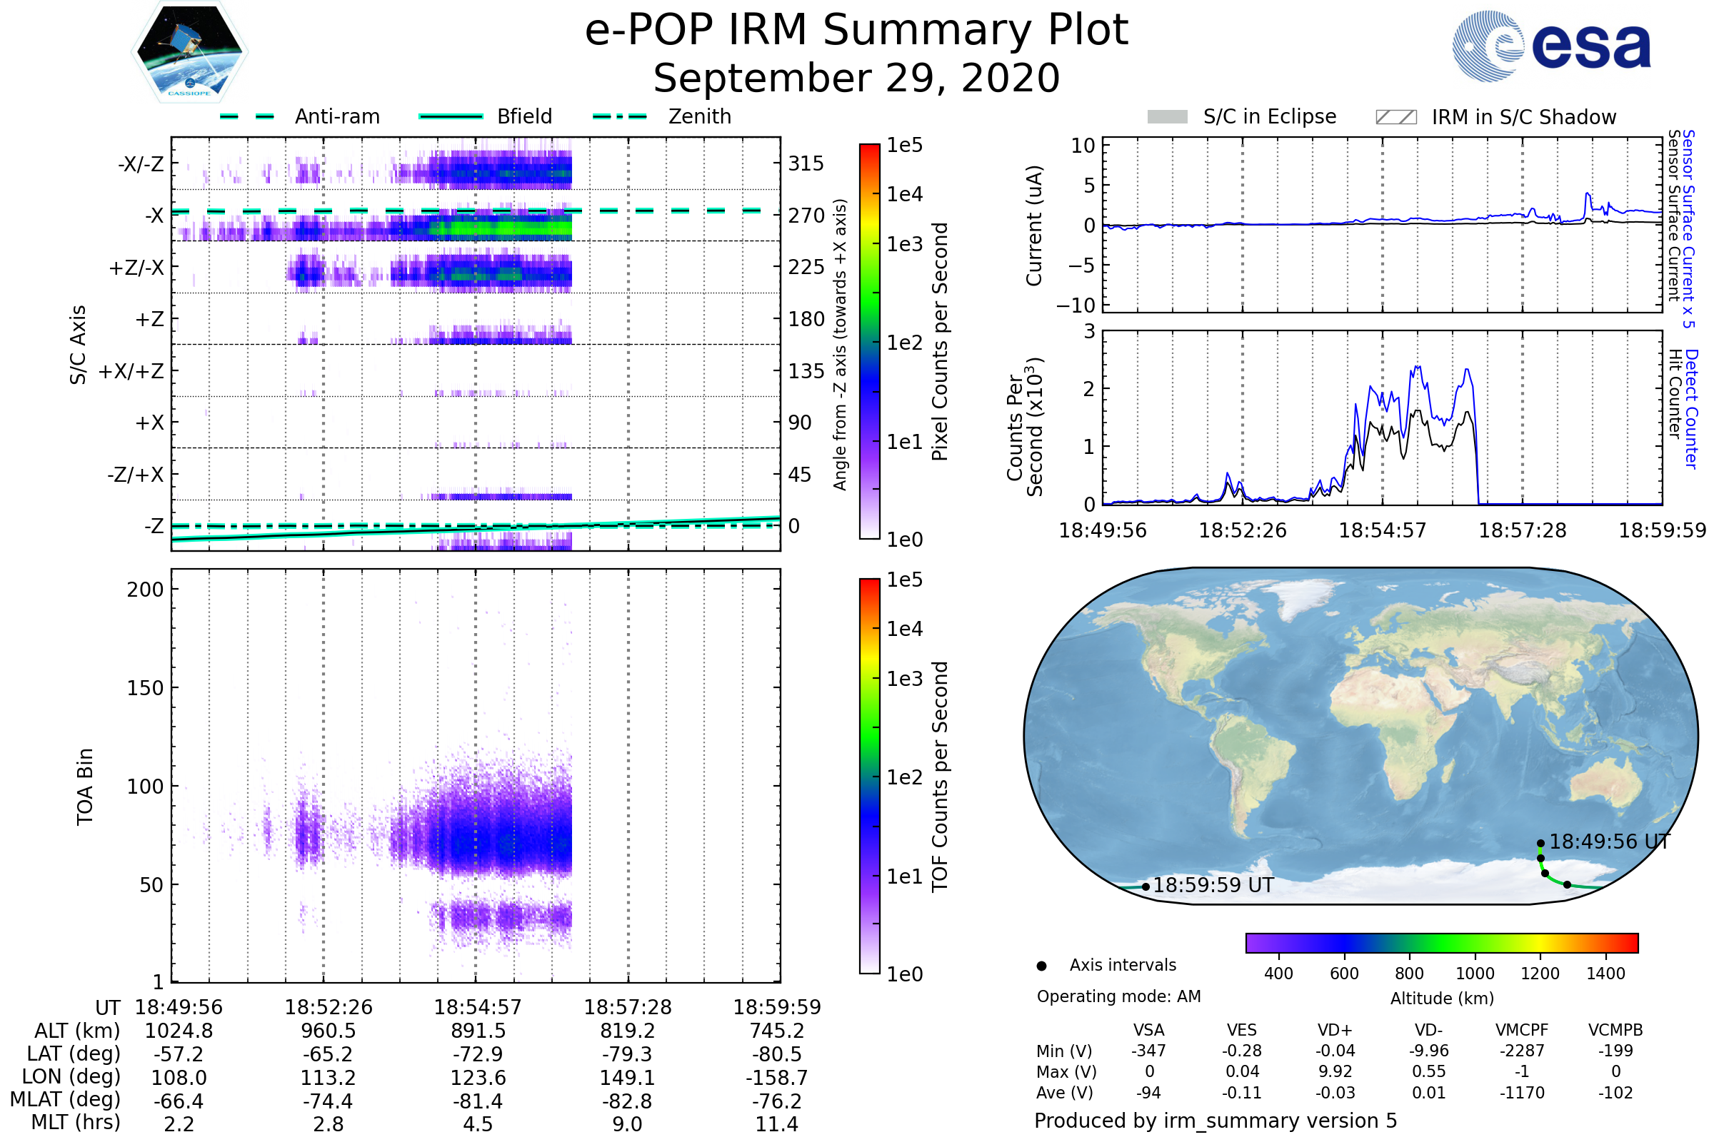Click the Pixel Counts per Second colorbar

click(869, 341)
